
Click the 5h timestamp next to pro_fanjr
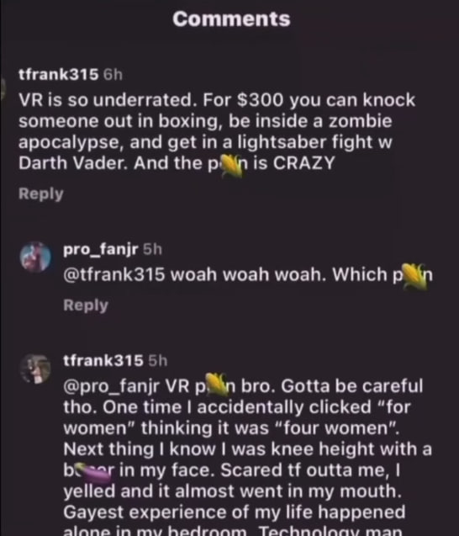(x=152, y=250)
